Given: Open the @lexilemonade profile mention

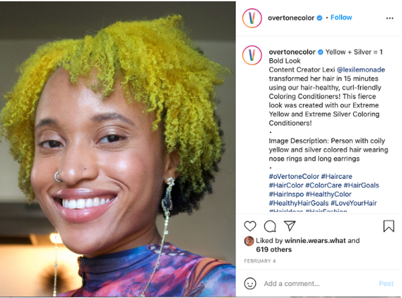Looking at the screenshot, I should 360,70.
